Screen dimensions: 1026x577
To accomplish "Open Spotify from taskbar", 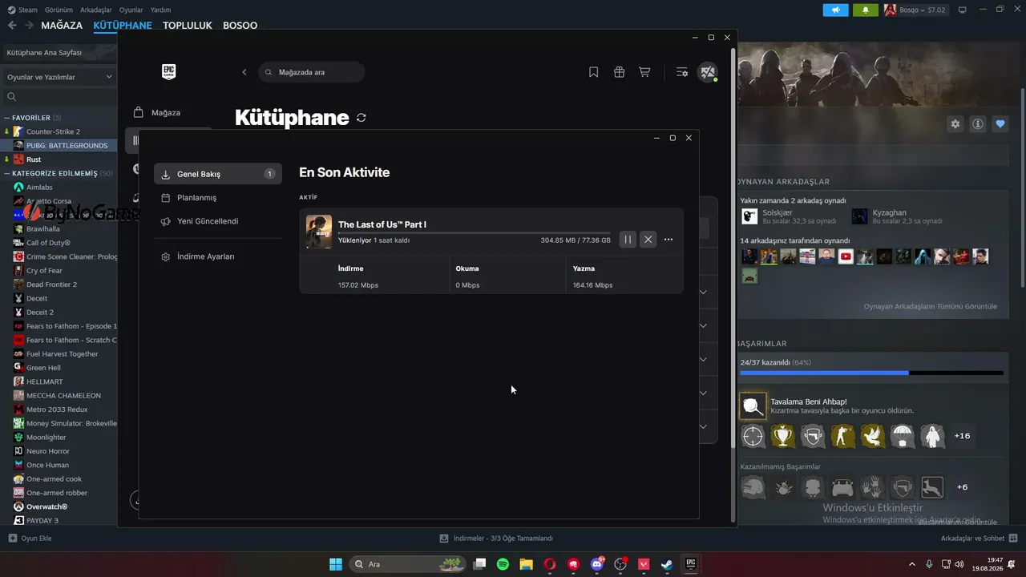I will [x=503, y=564].
